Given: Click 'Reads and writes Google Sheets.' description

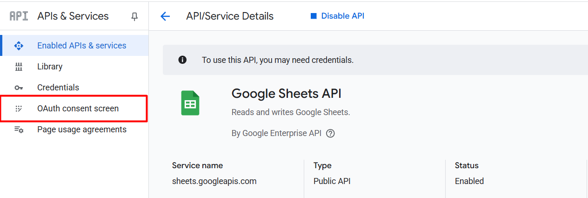Looking at the screenshot, I should [291, 112].
